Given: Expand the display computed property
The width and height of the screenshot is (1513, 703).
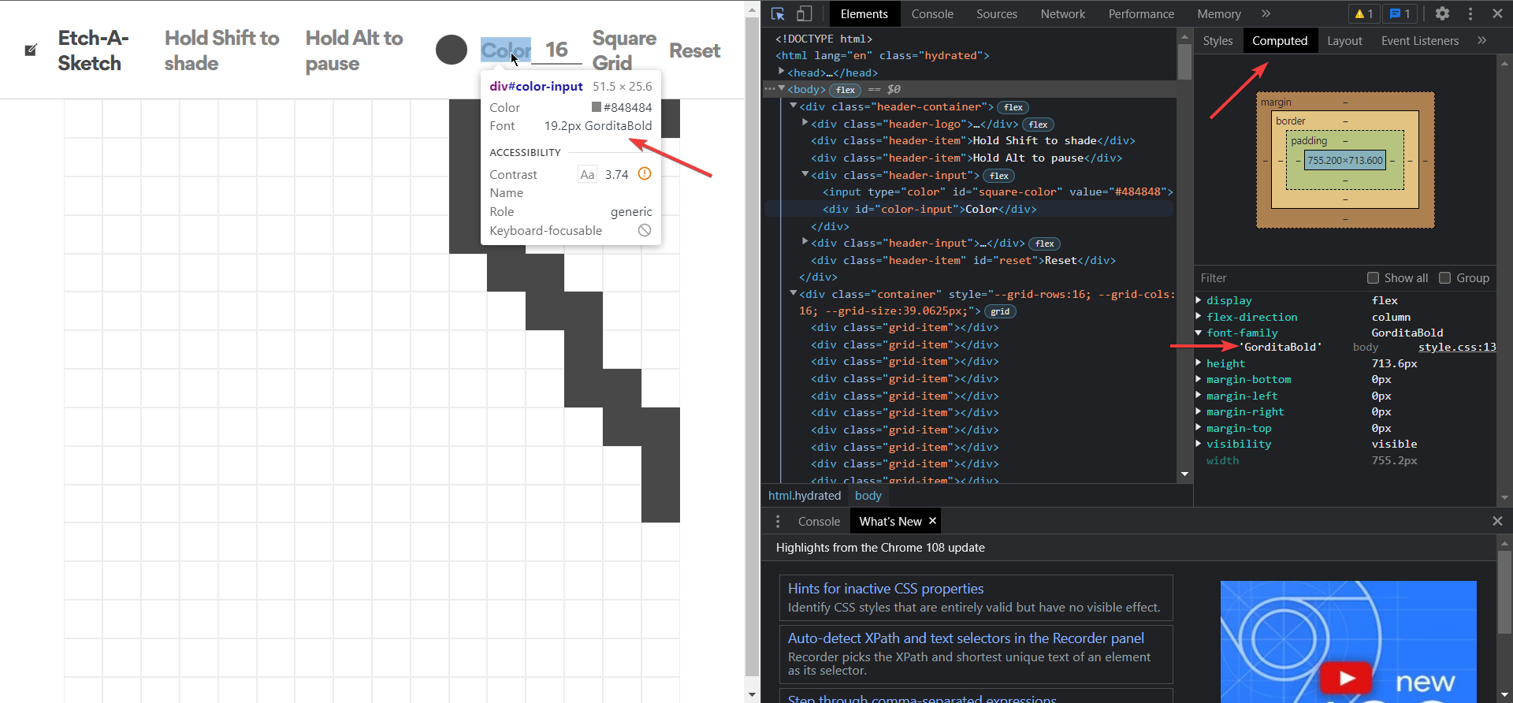Looking at the screenshot, I should click(1199, 300).
